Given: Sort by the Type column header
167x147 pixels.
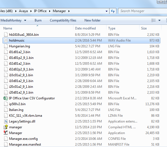Looking at the screenshot, I should coord(112,28).
